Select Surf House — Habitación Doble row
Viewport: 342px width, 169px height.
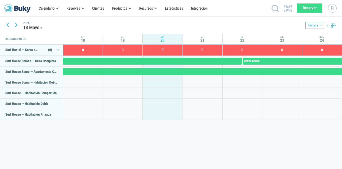coord(32,104)
